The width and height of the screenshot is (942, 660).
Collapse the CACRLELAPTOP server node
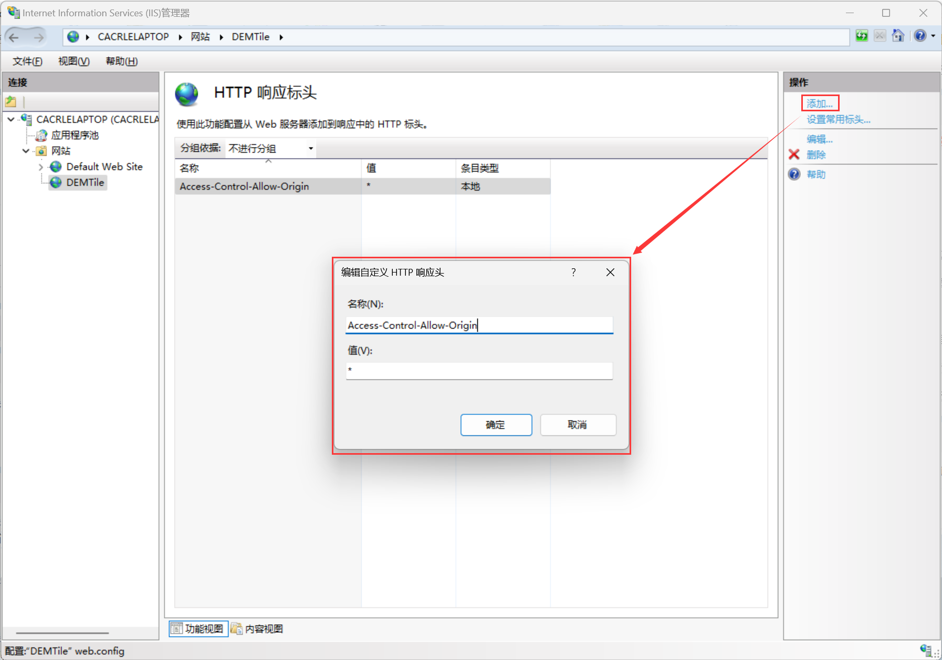(11, 120)
